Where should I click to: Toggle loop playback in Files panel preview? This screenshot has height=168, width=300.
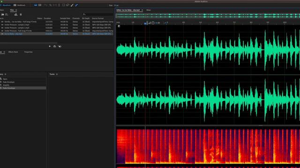[55, 46]
